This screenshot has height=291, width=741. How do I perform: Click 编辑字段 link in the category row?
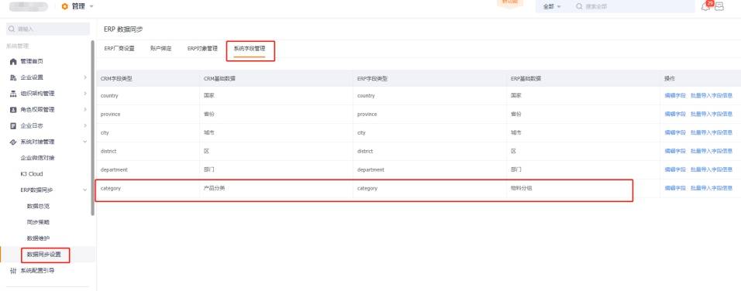point(675,188)
